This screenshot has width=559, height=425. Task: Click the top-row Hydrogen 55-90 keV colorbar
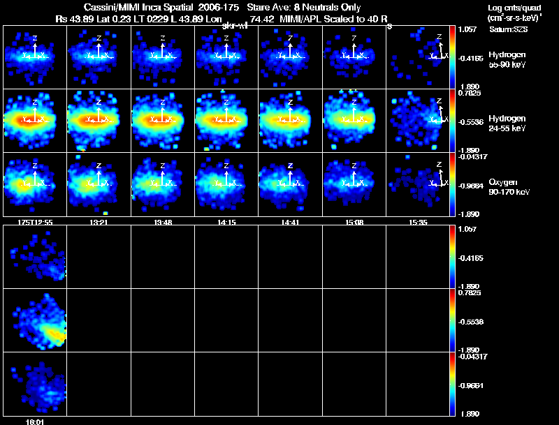pyautogui.click(x=453, y=57)
